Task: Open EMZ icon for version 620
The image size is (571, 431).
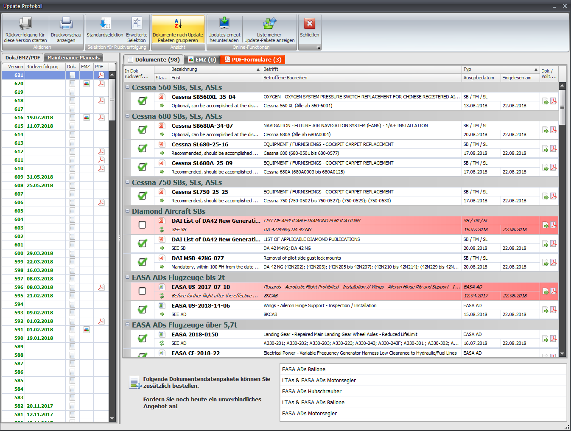Action: click(x=87, y=84)
